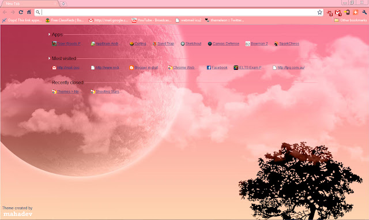The height and width of the screenshot is (220, 369).
Task: Click the IELTS Exam favicon
Action: [236, 68]
